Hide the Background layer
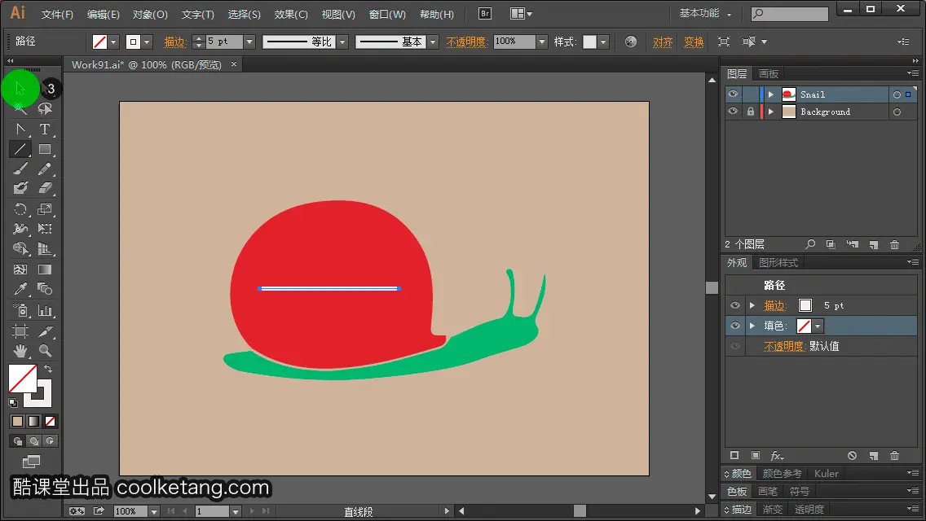 coord(733,112)
